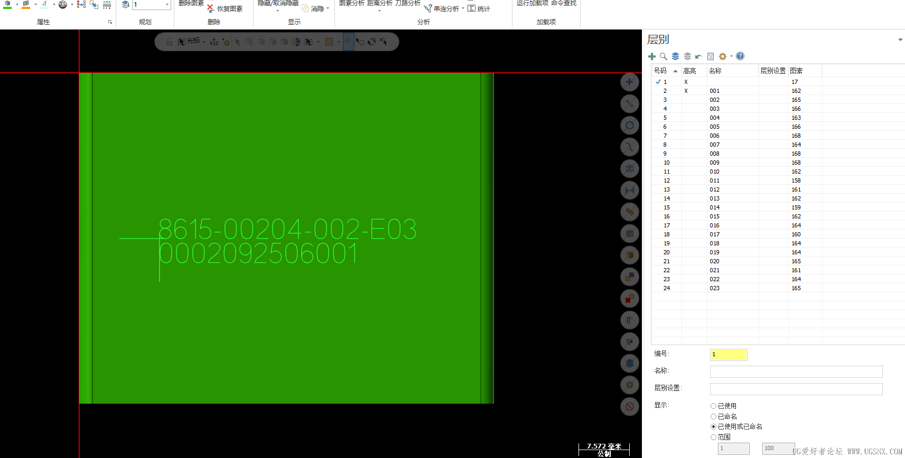
Task: Click the find level magnifier icon
Action: pyautogui.click(x=664, y=56)
